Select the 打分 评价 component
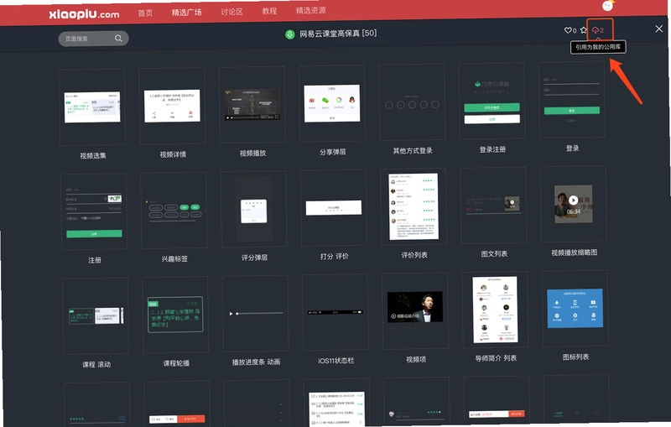Image resolution: width=671 pixels, height=427 pixels. pyautogui.click(x=334, y=207)
